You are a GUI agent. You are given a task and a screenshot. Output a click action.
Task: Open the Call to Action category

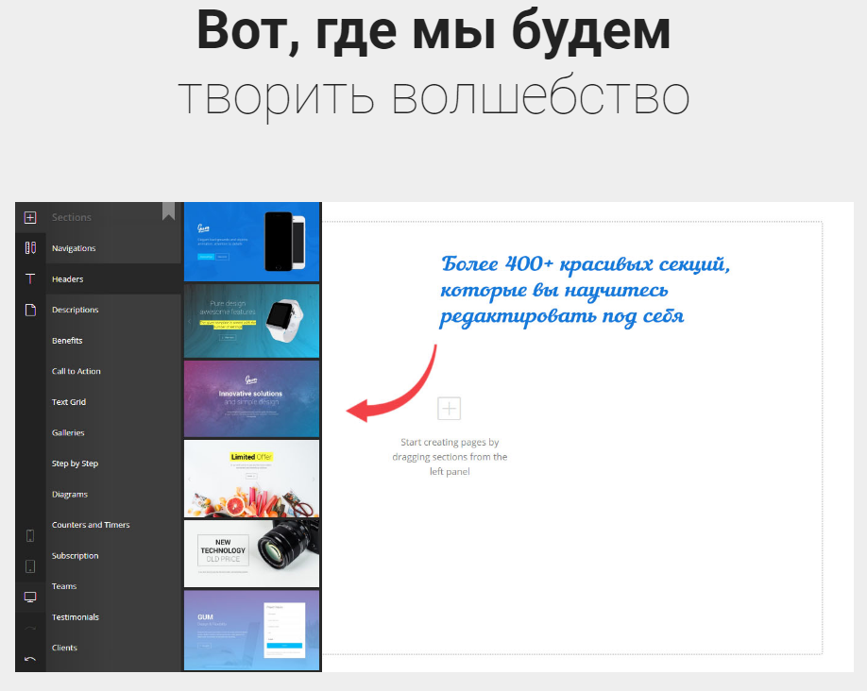point(76,371)
